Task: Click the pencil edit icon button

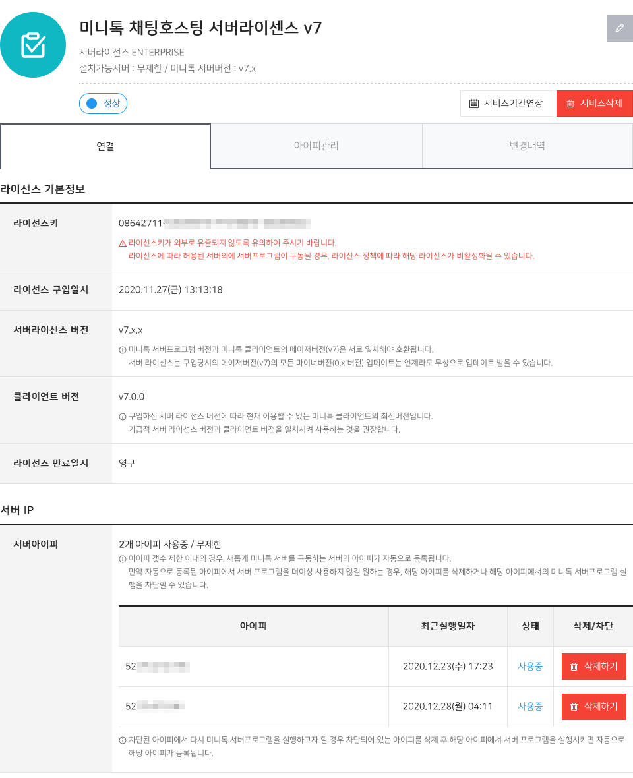Action: click(620, 28)
